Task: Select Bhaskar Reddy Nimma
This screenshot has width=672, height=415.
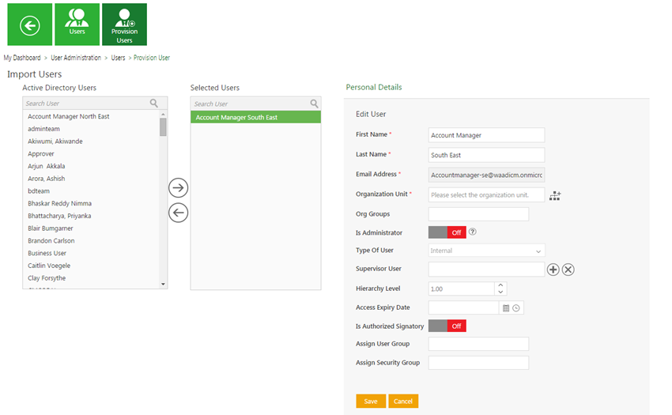Action: pyautogui.click(x=59, y=203)
